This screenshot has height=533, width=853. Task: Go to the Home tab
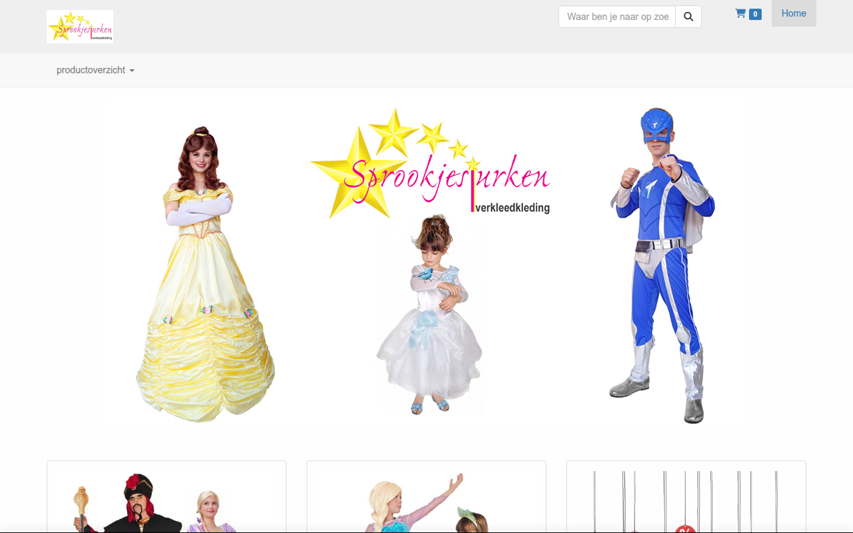click(x=794, y=13)
